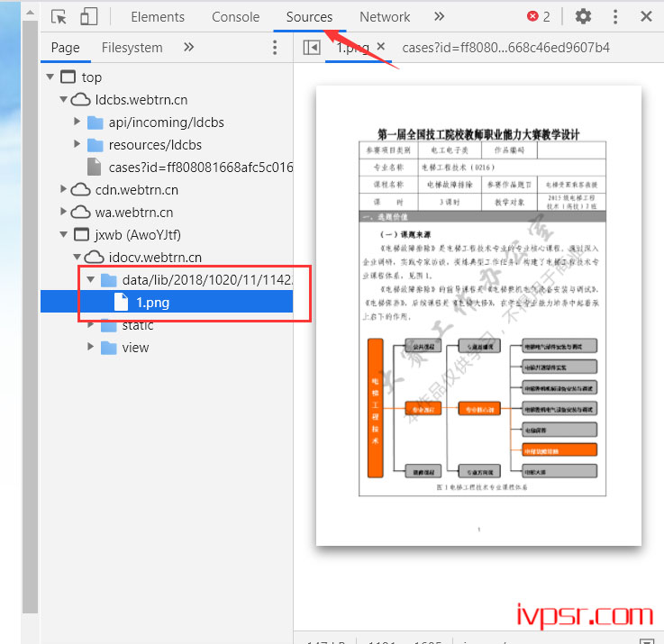This screenshot has width=664, height=644.
Task: Open DevTools settings gear
Action: (x=583, y=16)
